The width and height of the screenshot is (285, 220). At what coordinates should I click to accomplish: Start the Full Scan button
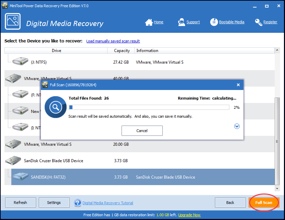pos(264,203)
